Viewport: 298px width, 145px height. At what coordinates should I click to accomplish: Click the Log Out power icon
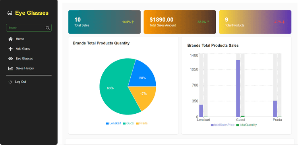[x=10, y=82]
